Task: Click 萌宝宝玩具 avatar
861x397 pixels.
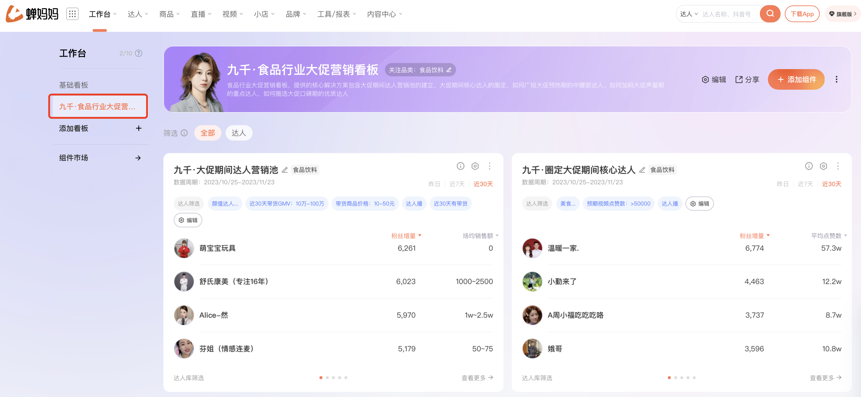Action: click(x=184, y=248)
